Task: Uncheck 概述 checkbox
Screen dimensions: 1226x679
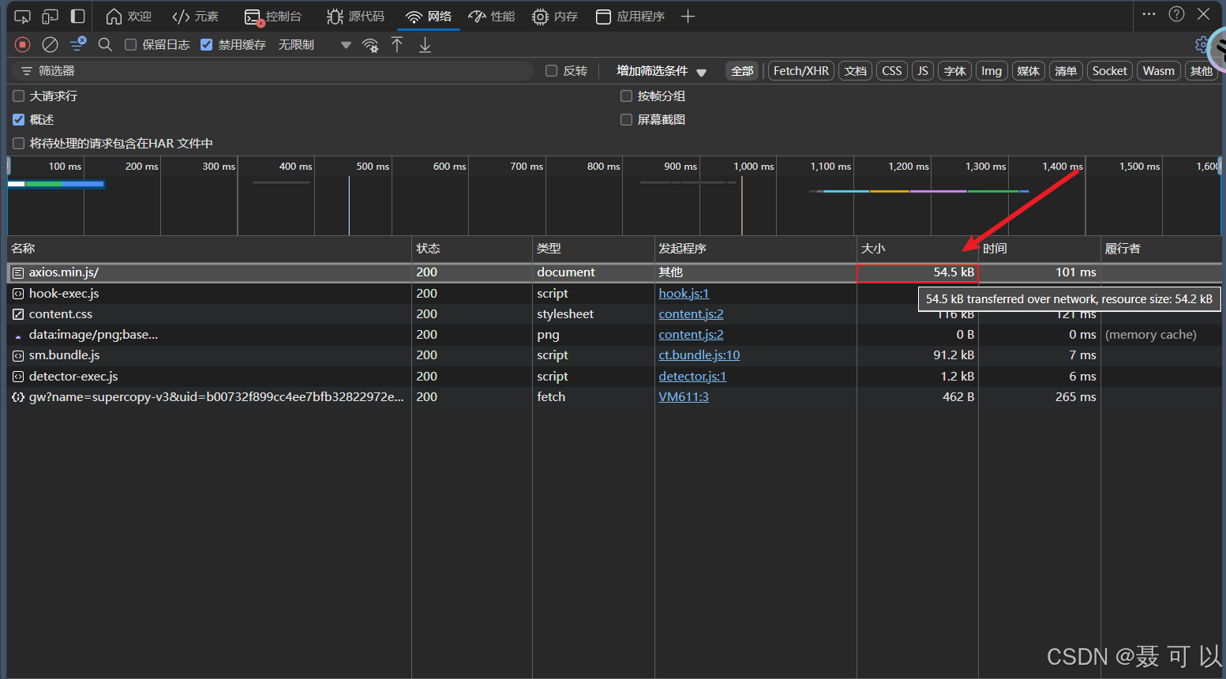Action: [19, 120]
